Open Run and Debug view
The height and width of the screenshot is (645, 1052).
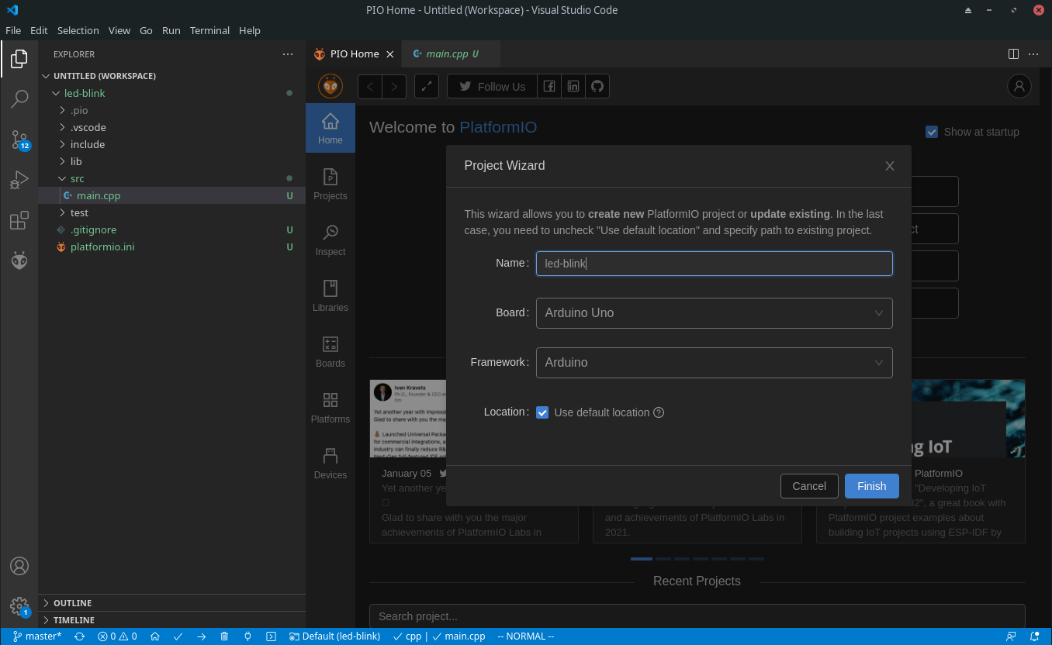click(19, 180)
